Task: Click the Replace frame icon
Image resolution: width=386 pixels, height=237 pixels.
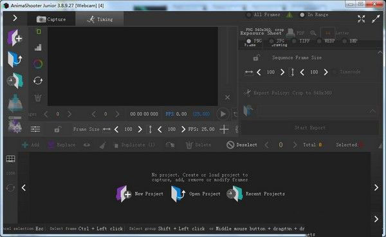Action: [51, 145]
